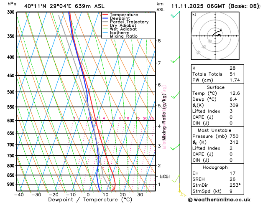Click the 'kt' unit label in hodograph
The width and height of the screenshot is (263, 203).
tap(194, 15)
